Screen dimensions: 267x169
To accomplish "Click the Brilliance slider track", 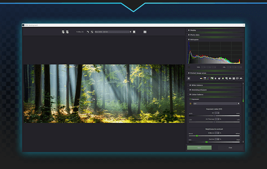I will click(214, 136).
